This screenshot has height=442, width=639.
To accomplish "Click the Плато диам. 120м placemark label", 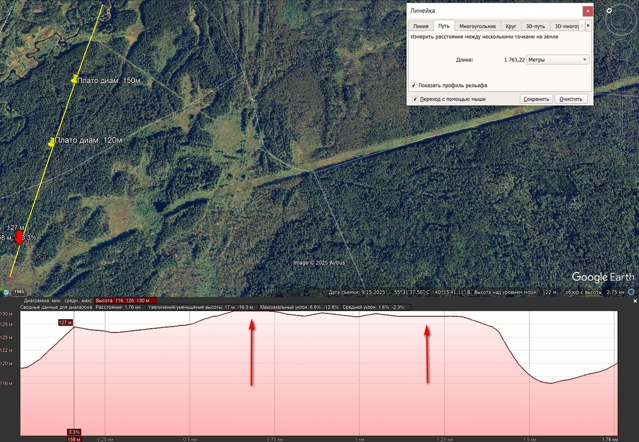I will (x=88, y=140).
